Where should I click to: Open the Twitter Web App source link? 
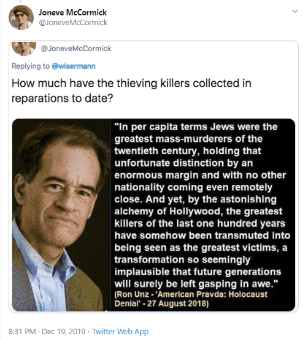(120, 331)
